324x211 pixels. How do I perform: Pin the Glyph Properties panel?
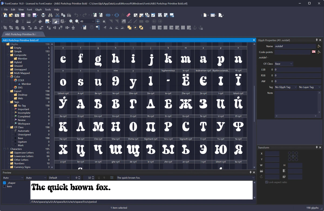317,40
